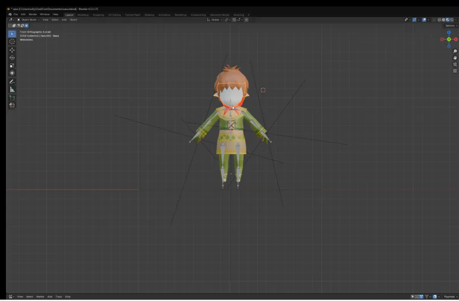Switch to solid viewport shading
Viewport: 459px width, 301px height.
[x=444, y=19]
